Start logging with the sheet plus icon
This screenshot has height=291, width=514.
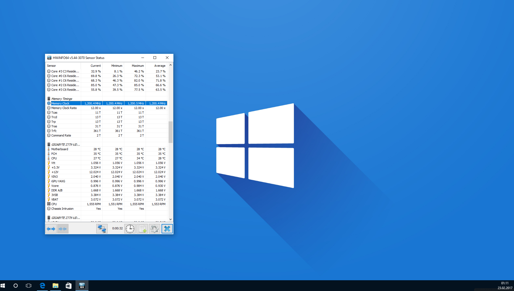pos(142,229)
